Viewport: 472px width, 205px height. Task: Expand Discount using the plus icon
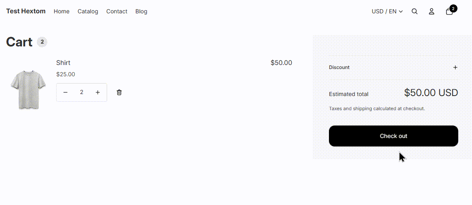[455, 67]
